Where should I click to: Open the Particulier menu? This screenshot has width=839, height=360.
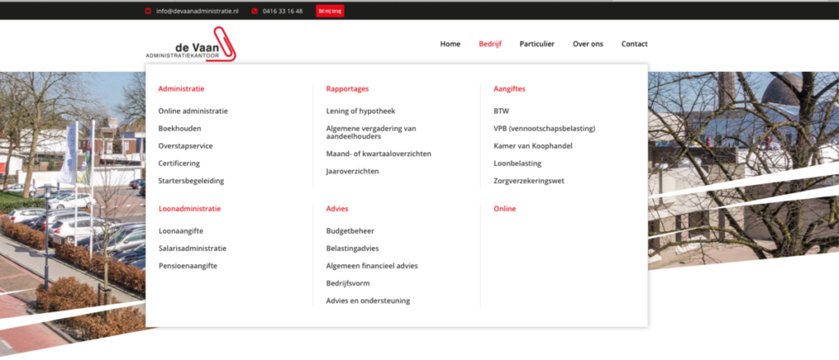(537, 44)
